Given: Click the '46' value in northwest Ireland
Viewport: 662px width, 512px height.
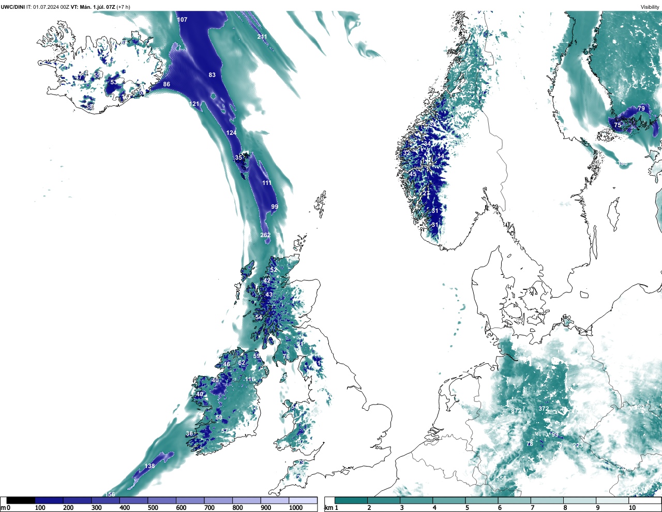Looking at the screenshot, I should click(x=227, y=364).
